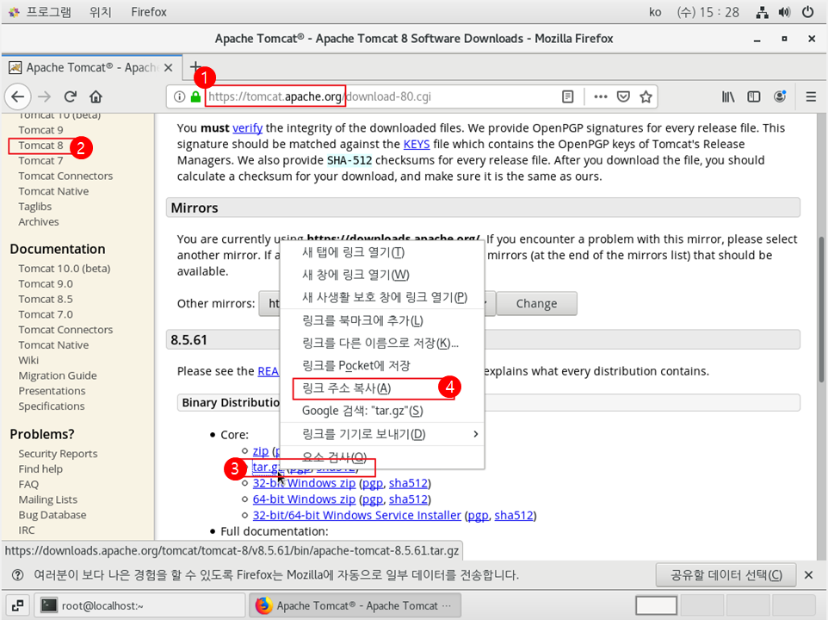The image size is (828, 620).
Task: Open the page actions three-dot menu
Action: (x=601, y=96)
